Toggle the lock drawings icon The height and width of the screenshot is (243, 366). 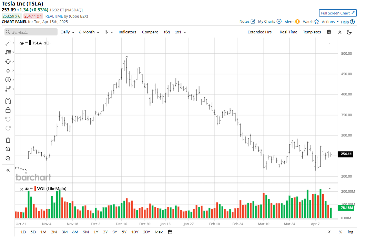8,110
